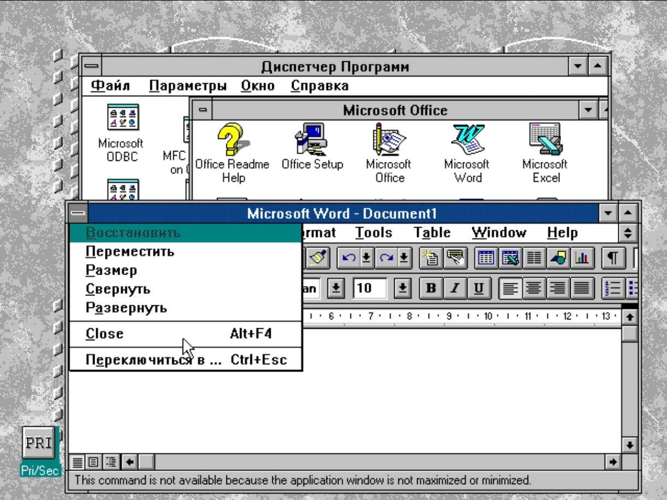This screenshot has width=667, height=500.
Task: Choose Свернуть from the control menu
Action: click(186, 289)
